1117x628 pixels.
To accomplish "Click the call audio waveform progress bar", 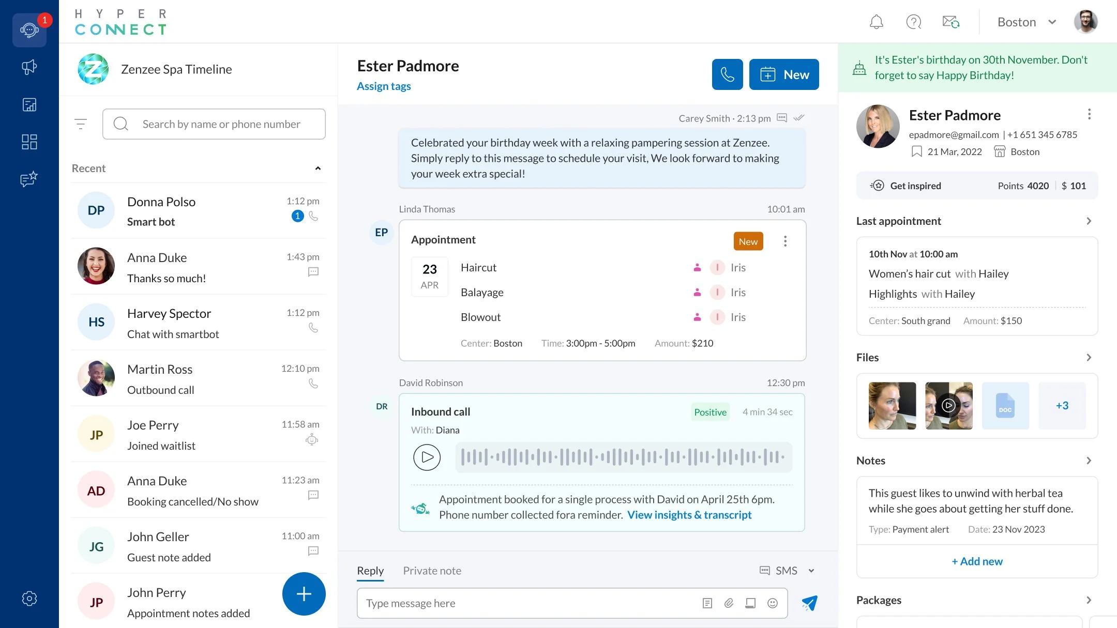I will point(623,457).
